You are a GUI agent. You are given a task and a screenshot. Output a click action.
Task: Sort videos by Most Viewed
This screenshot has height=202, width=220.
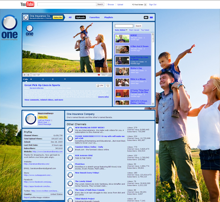click(134, 30)
